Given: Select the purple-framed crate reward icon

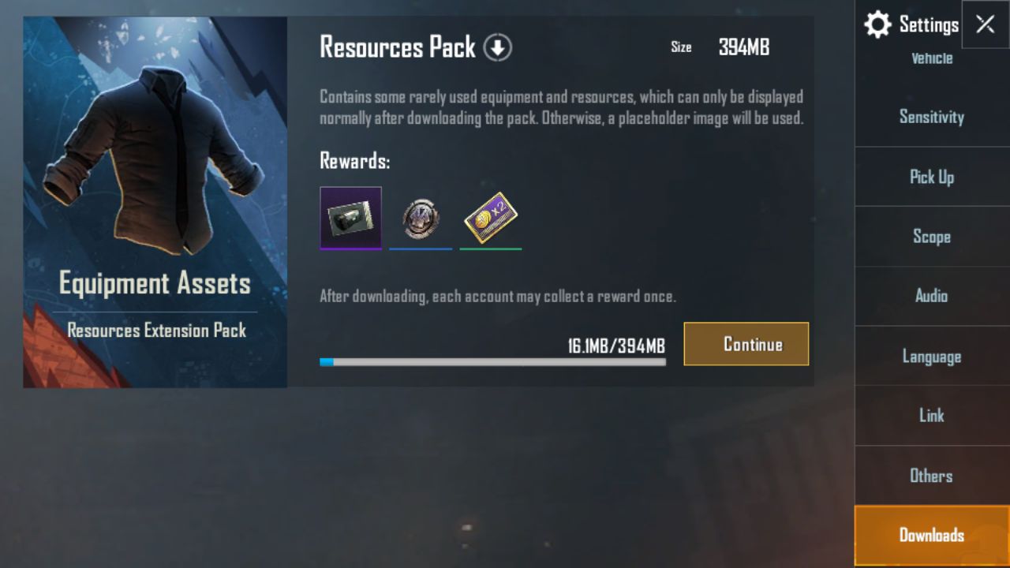Looking at the screenshot, I should pyautogui.click(x=350, y=218).
